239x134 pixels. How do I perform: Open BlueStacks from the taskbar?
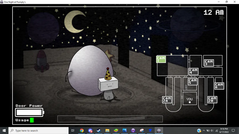[x=116, y=131]
